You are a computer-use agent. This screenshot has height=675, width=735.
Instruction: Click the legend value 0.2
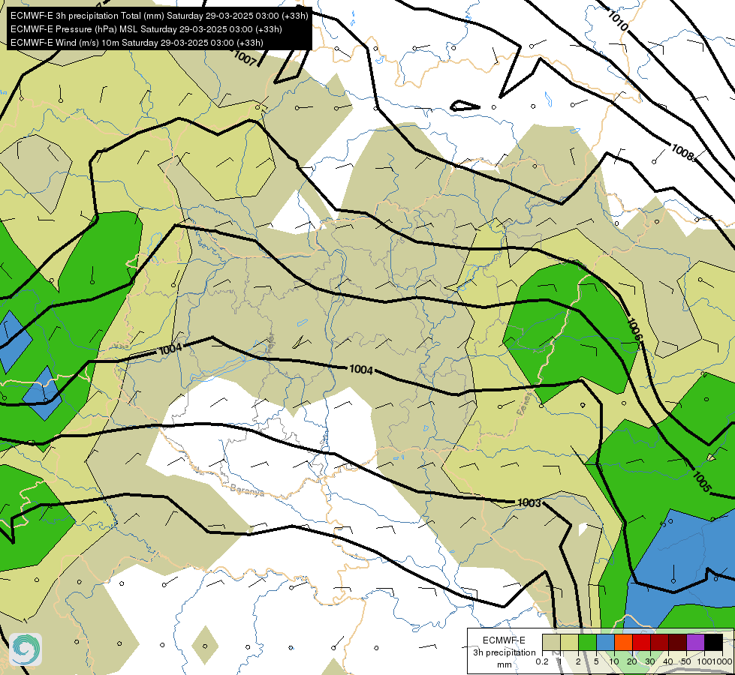[x=542, y=661]
